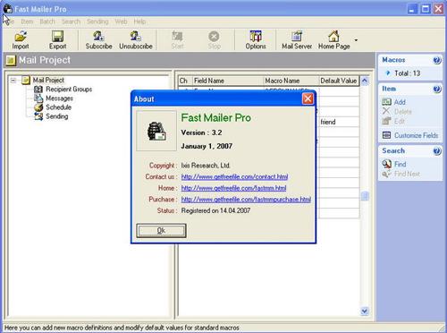Click the Export toolbar icon
Image resolution: width=447 pixels, height=333 pixels.
pos(57,40)
